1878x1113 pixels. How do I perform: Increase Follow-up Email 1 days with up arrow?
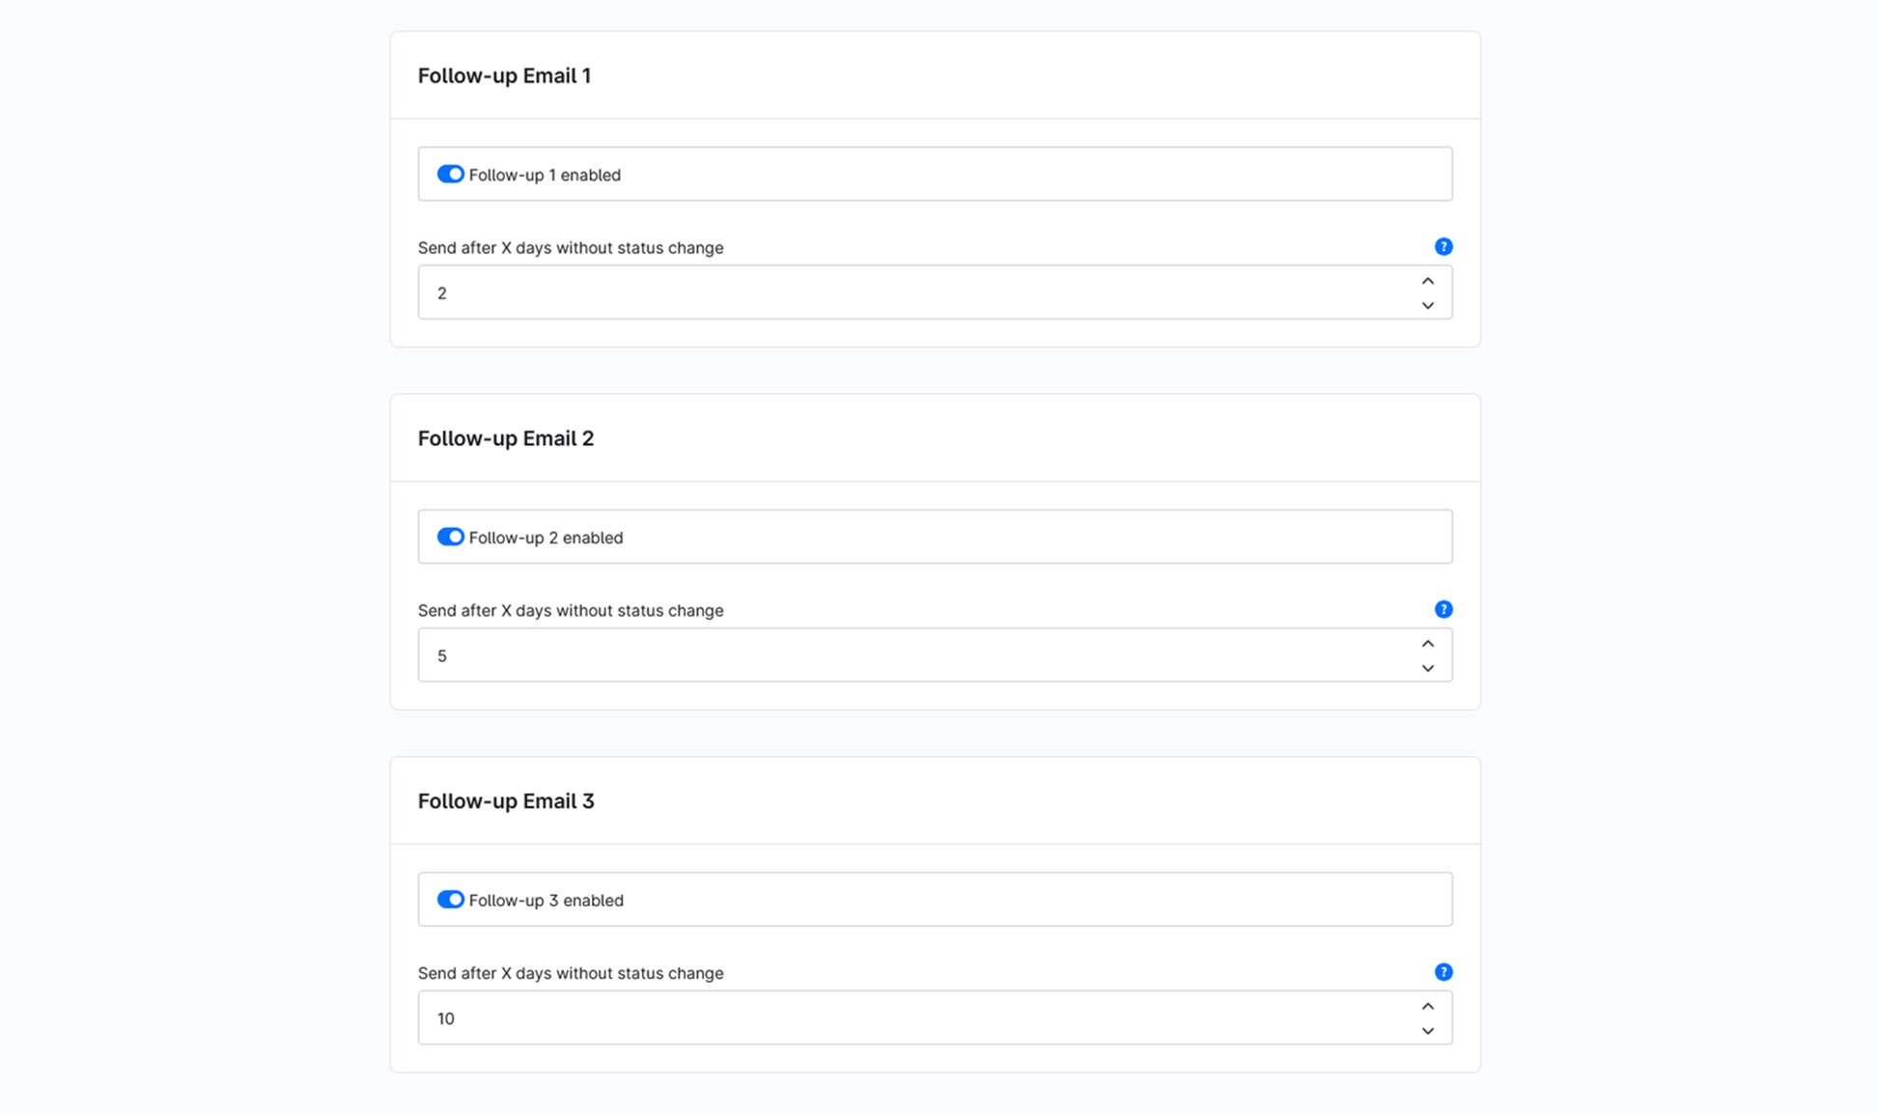click(x=1427, y=281)
